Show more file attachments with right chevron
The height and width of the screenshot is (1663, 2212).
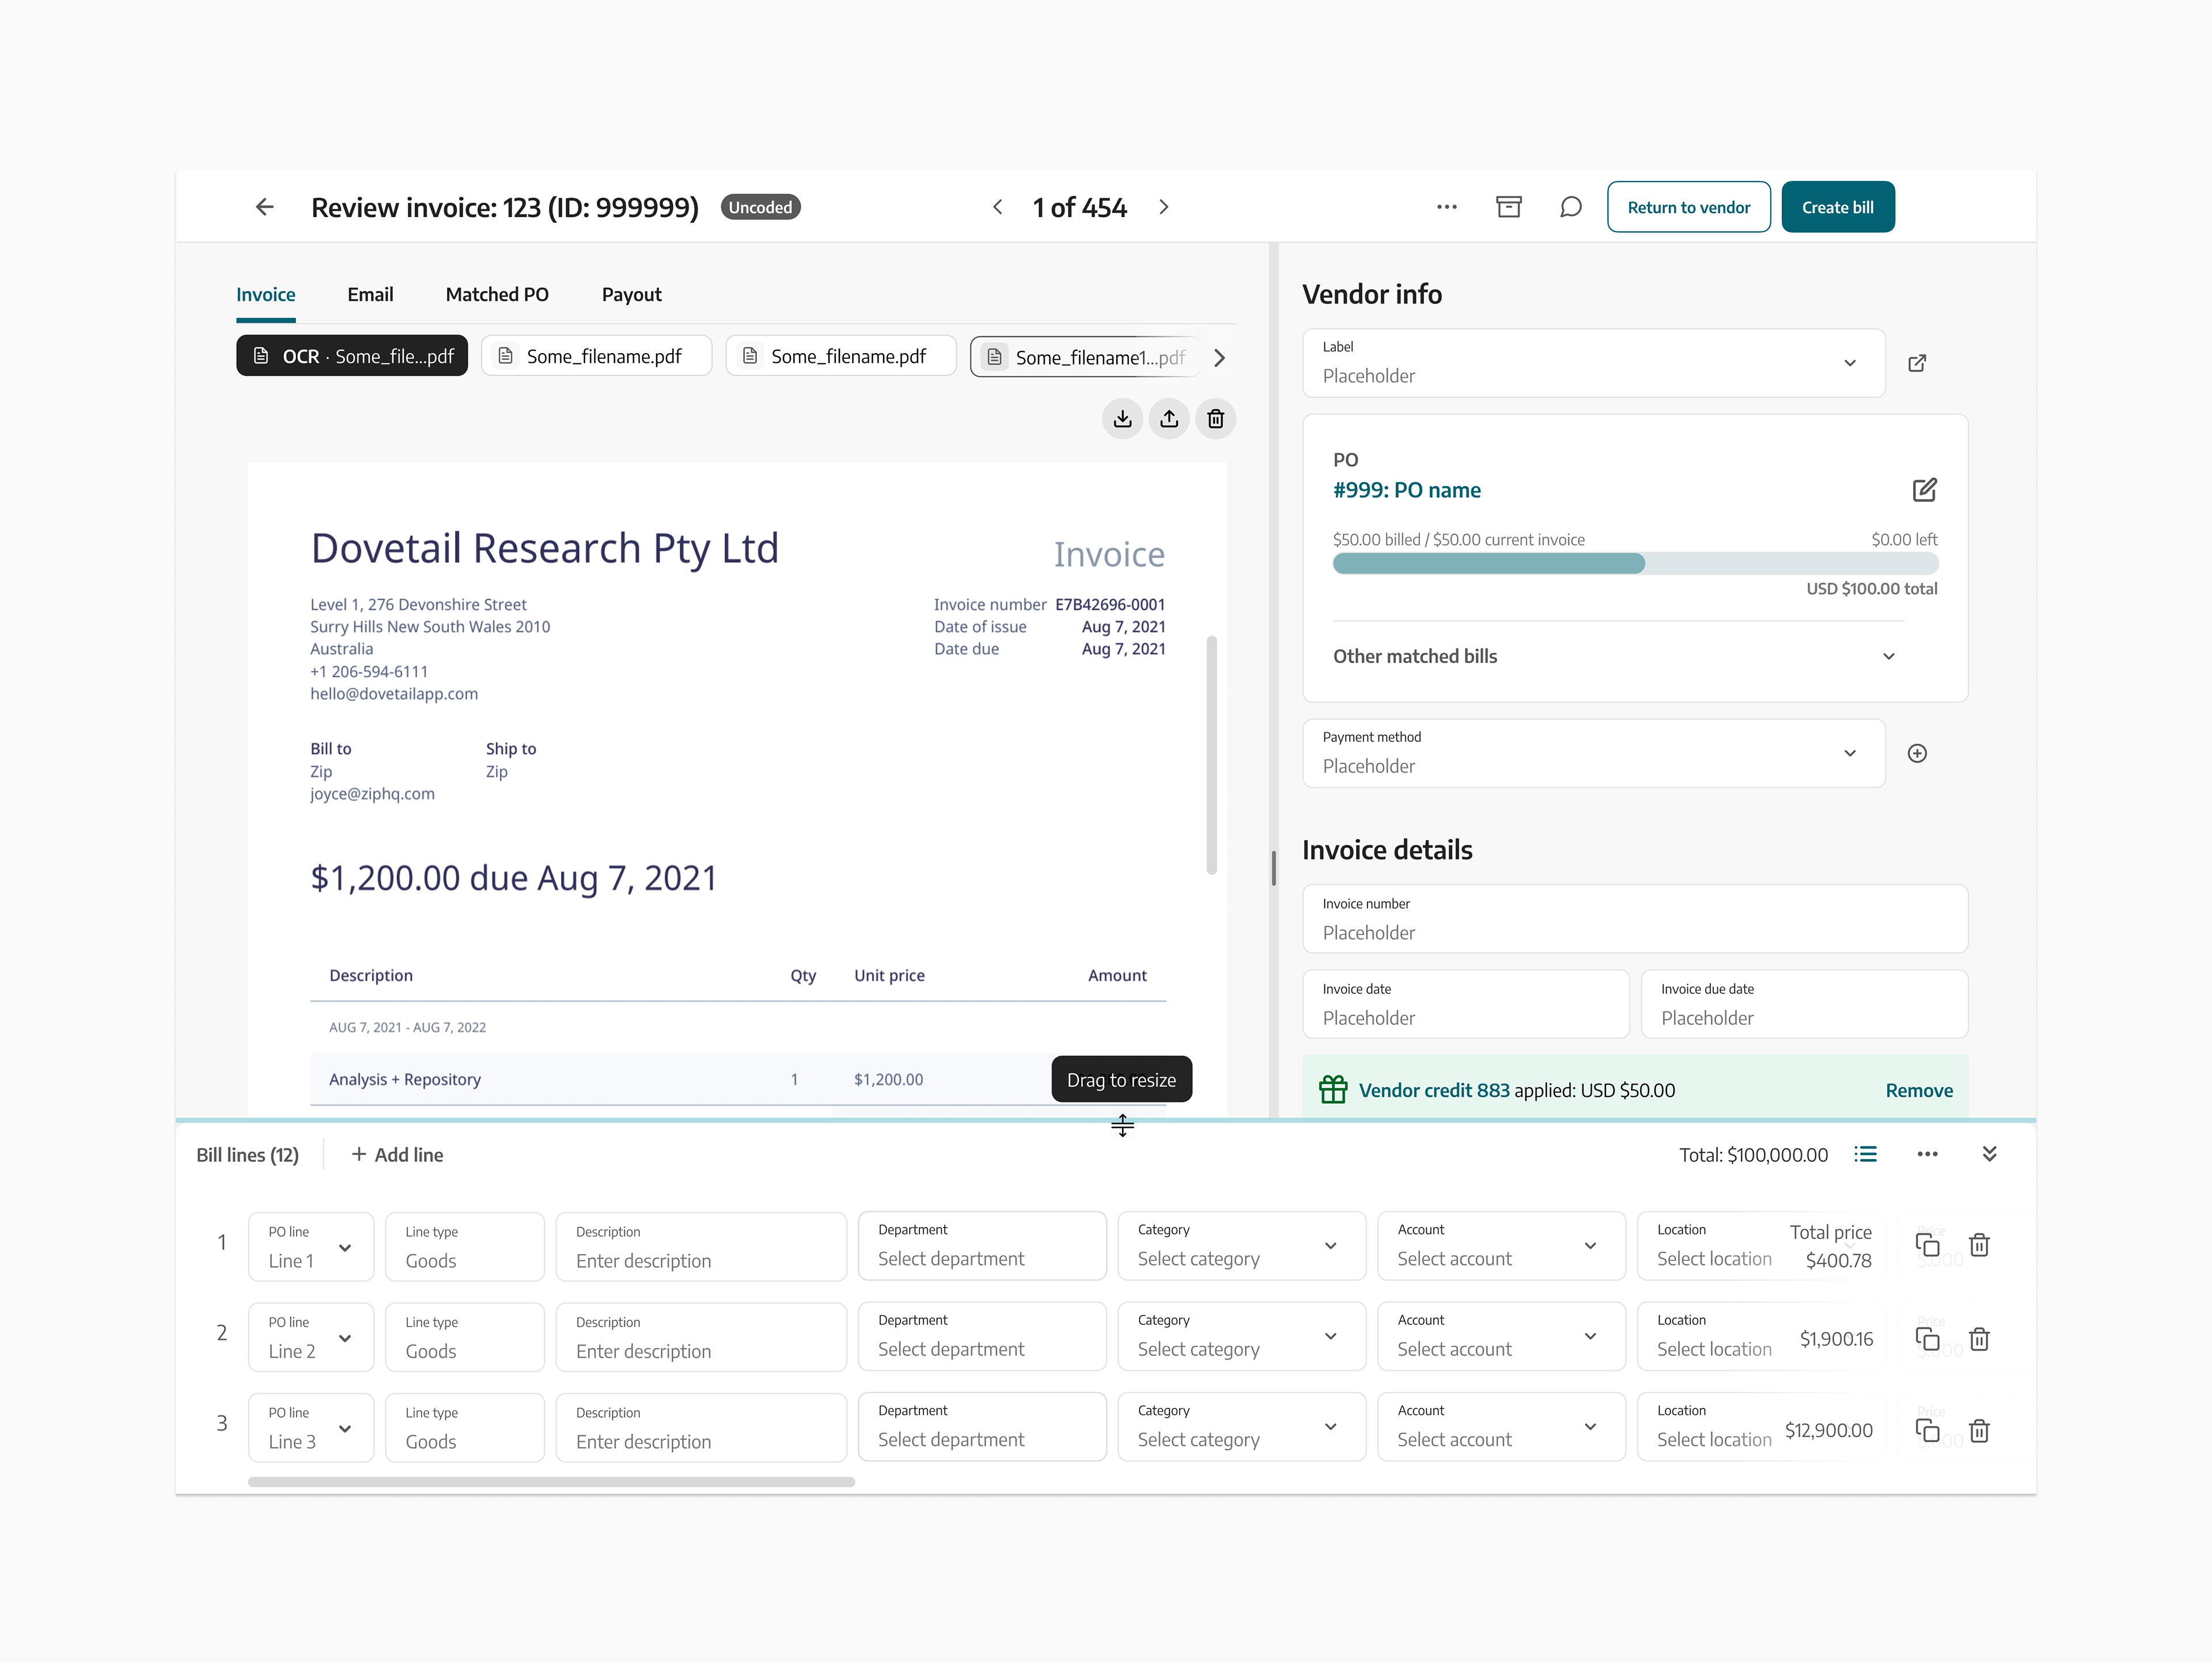(x=1219, y=358)
